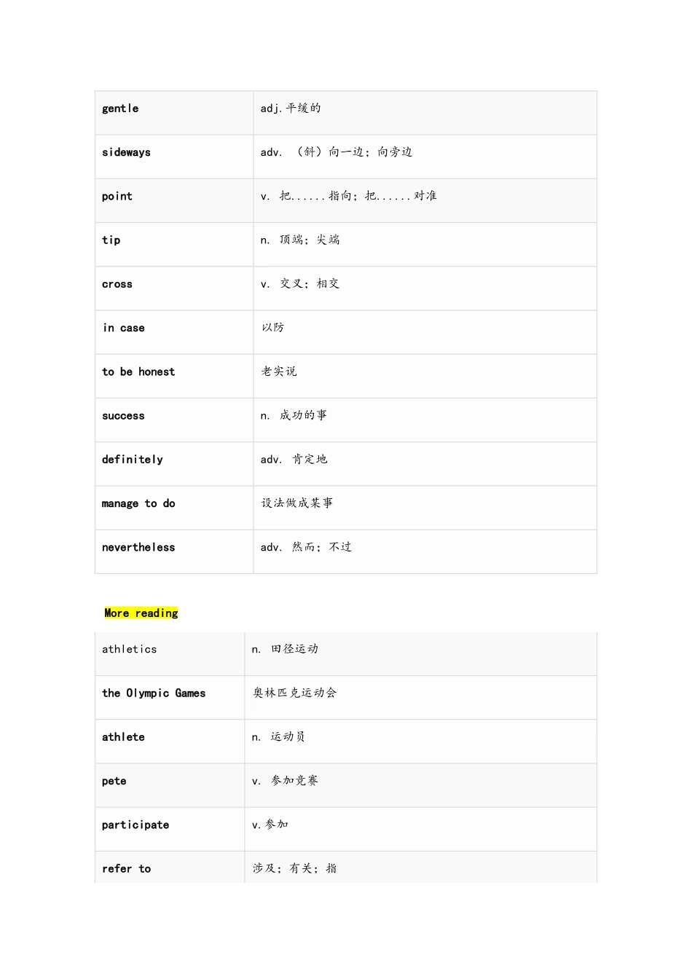Select the word 'cross' in the table
Viewport: 692px width, 979px height.
(x=117, y=284)
